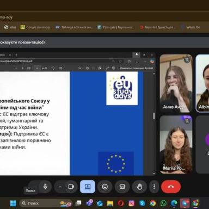The image size is (209, 209).
Task: Open the emoji reactions button
Action: point(105,187)
